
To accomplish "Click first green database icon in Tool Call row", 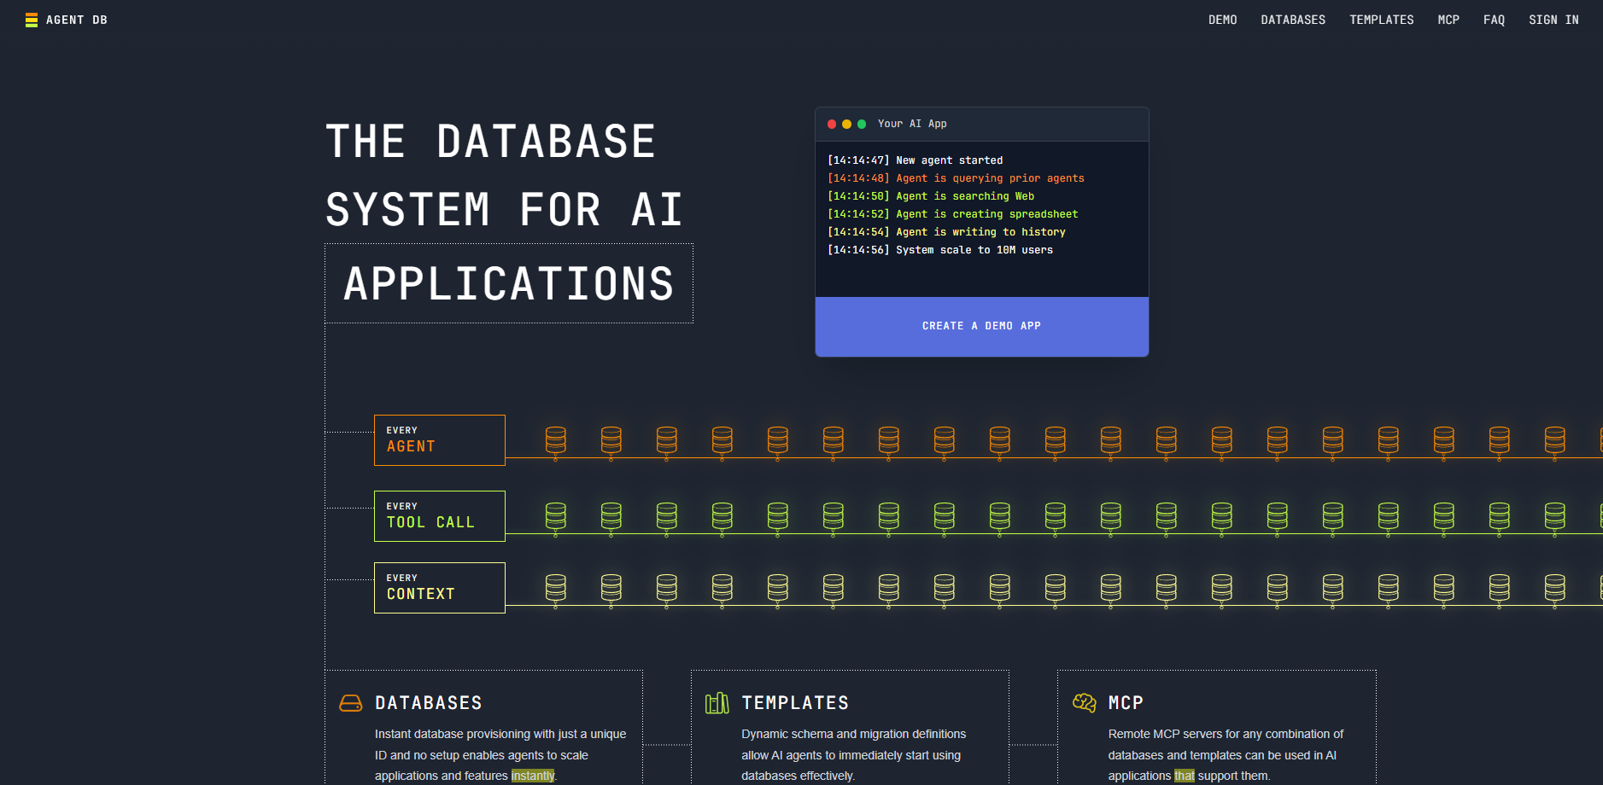I will pyautogui.click(x=556, y=517).
